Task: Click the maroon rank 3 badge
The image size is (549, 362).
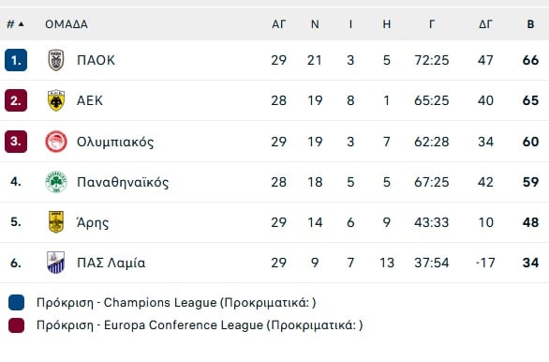Action: (x=16, y=142)
